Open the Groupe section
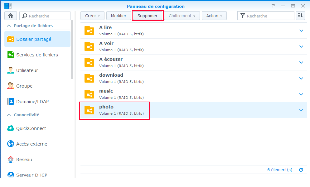This screenshot has width=310, height=187. 24,86
